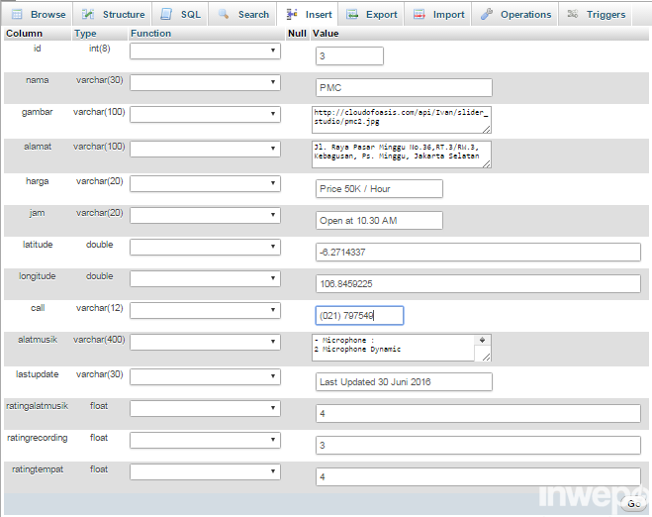652x517 pixels.
Task: Expand the Function dropdown for nama
Action: pos(205,83)
